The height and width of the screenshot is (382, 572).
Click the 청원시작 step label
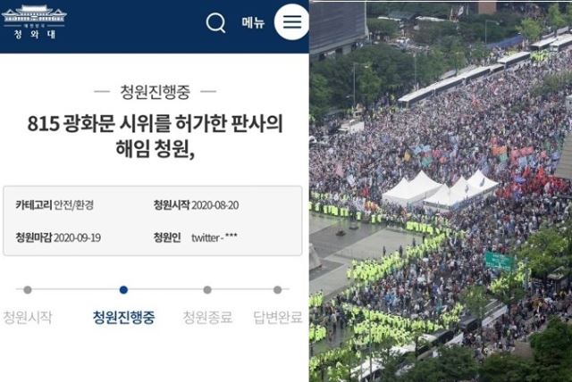(x=28, y=317)
